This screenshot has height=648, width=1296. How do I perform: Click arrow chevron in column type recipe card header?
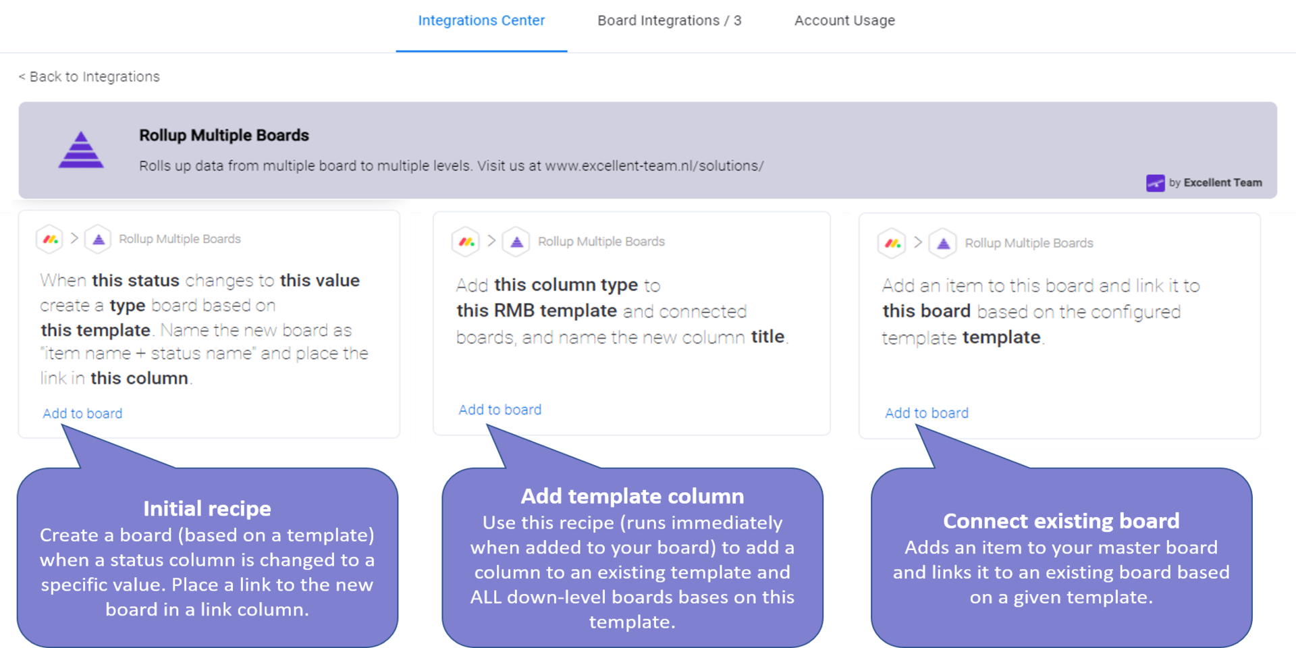(491, 241)
